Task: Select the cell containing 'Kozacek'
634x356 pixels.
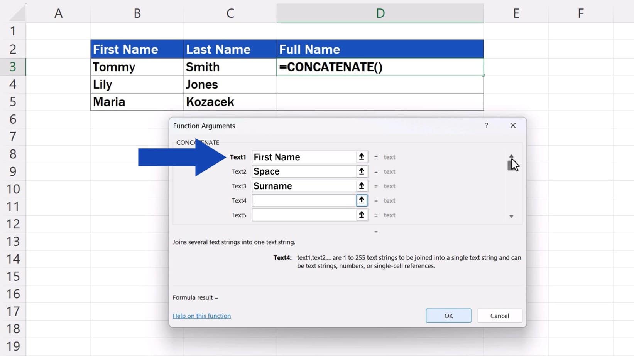Action: (x=230, y=102)
